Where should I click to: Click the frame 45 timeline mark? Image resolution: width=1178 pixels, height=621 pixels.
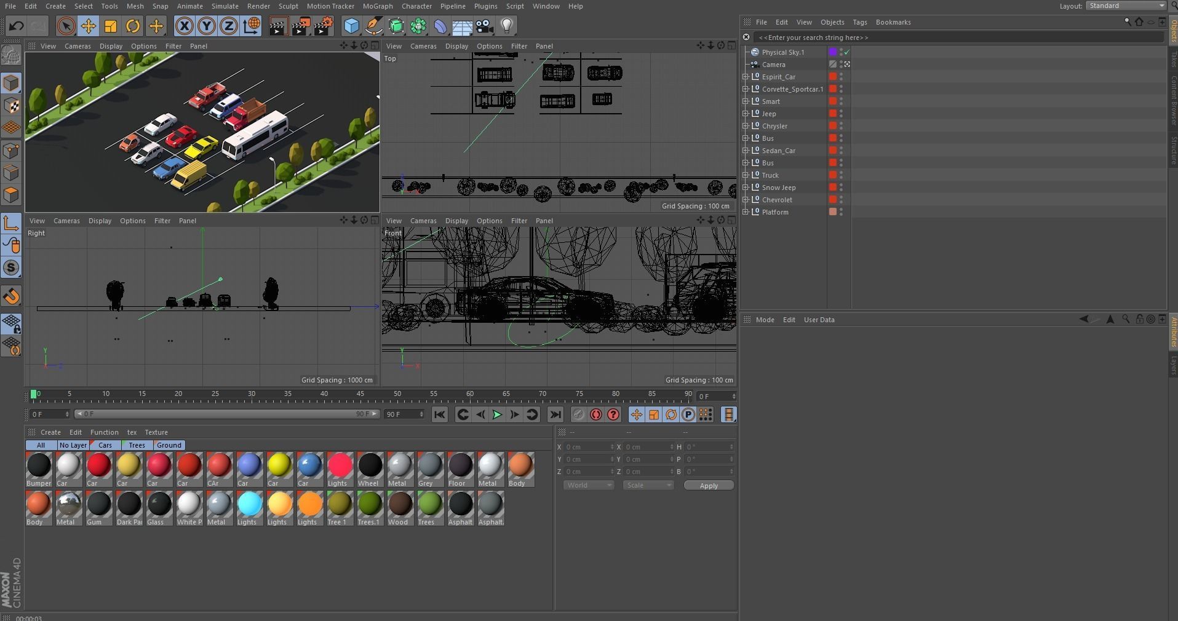(x=360, y=394)
